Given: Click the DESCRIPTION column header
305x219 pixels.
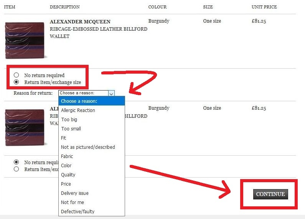Looking at the screenshot, I should click(x=64, y=7).
